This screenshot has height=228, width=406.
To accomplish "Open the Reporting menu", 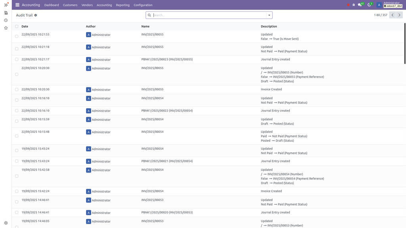I will click(x=123, y=5).
